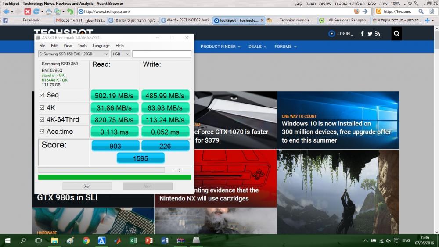This screenshot has height=247, width=439.
Task: Open the View menu in AS SSD Benchmark
Action: click(x=68, y=46)
